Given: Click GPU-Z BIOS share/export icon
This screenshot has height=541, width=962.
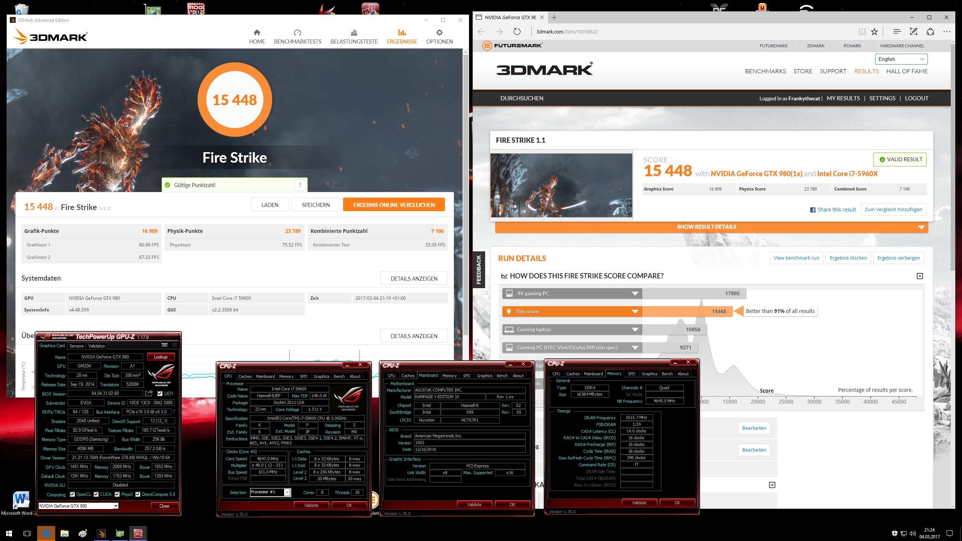Looking at the screenshot, I should [x=149, y=393].
